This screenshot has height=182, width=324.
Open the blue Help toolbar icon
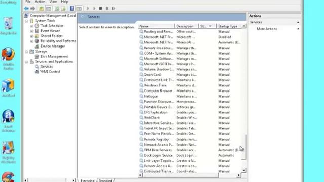(72, 8)
